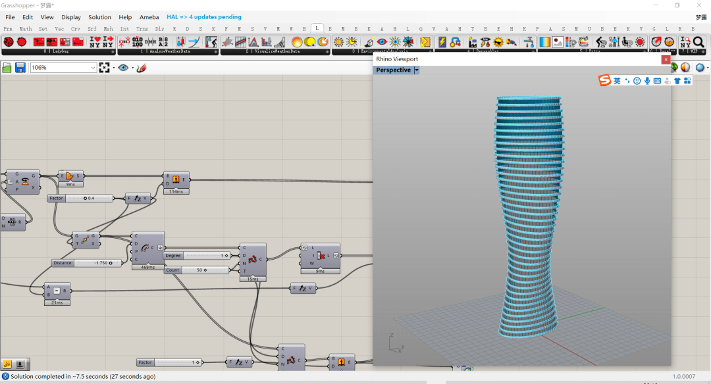Click the Zoom Extents icon on canvas toolbar

[104, 68]
